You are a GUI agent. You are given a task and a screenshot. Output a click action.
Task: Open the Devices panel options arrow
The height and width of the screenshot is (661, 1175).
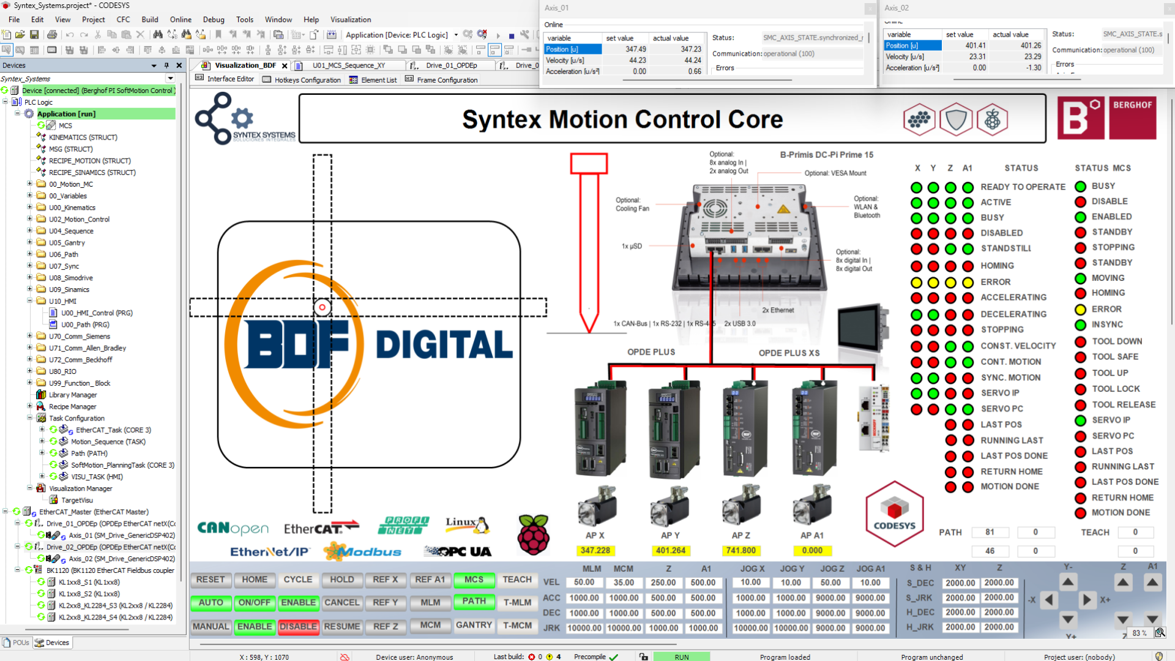154,65
